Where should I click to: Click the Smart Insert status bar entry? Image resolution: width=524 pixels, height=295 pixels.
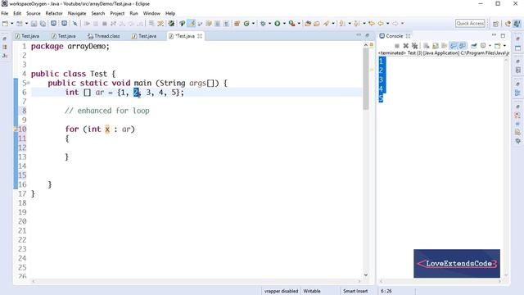coord(355,291)
